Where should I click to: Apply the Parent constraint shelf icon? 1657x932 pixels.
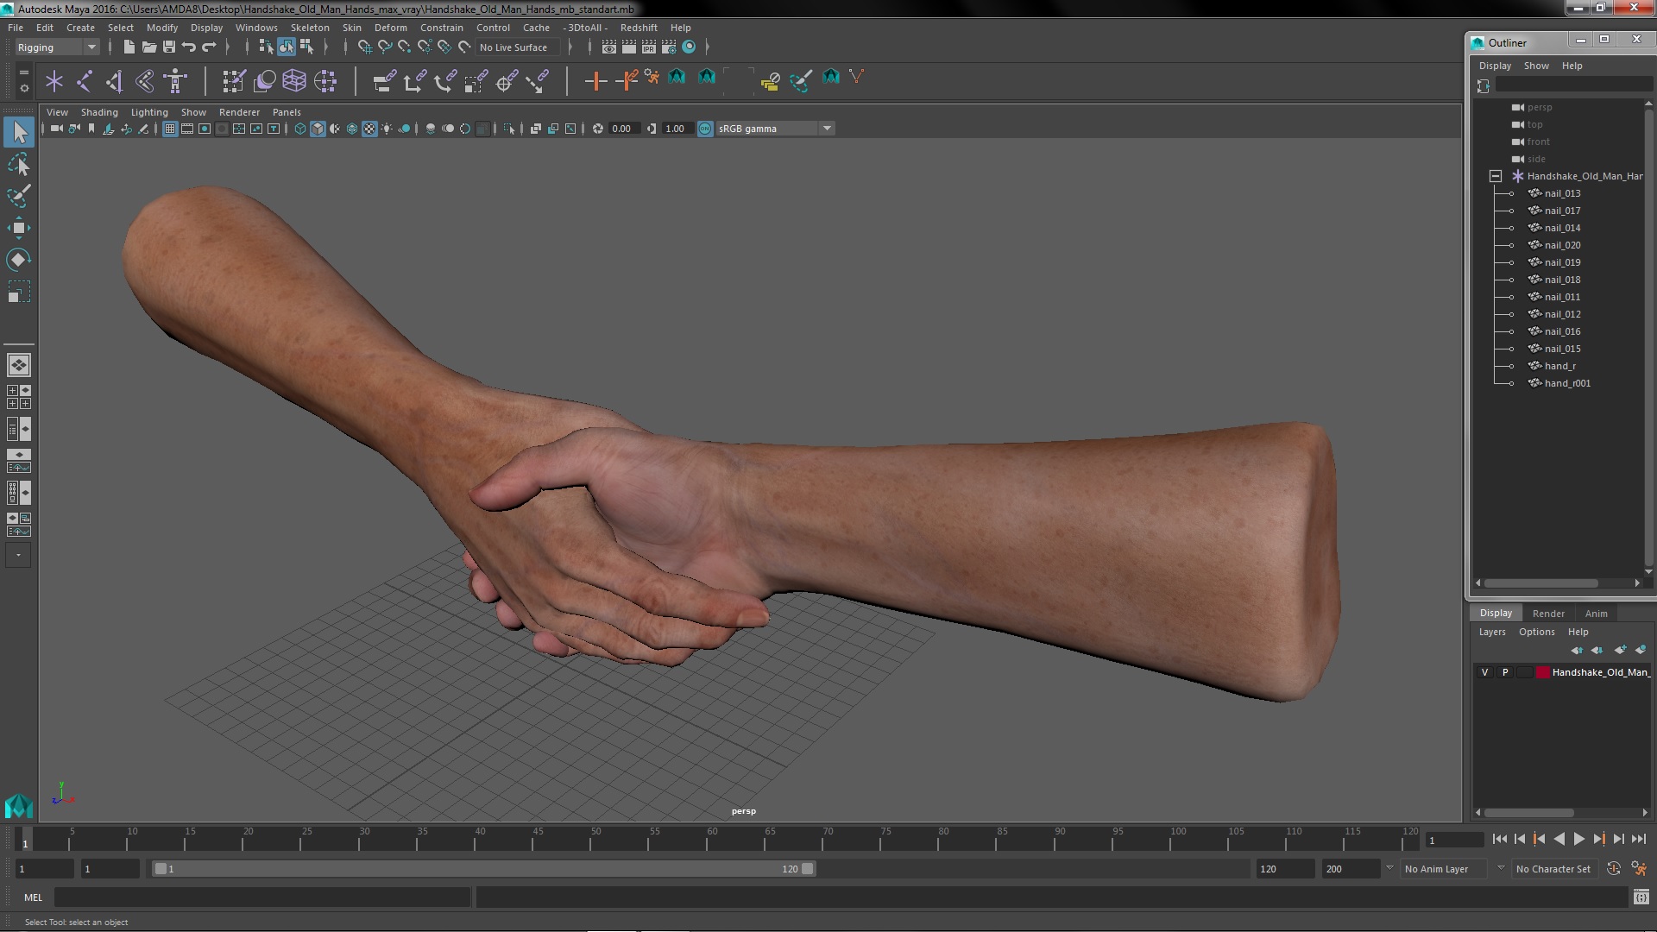click(x=383, y=81)
